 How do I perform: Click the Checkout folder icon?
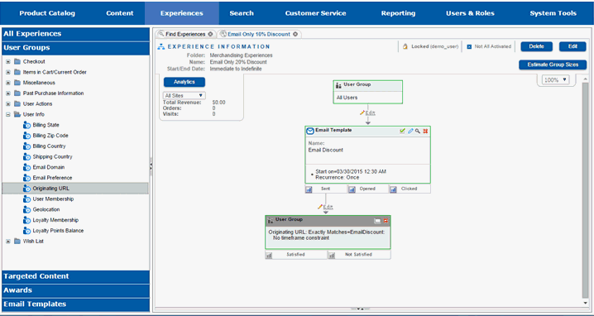point(17,61)
